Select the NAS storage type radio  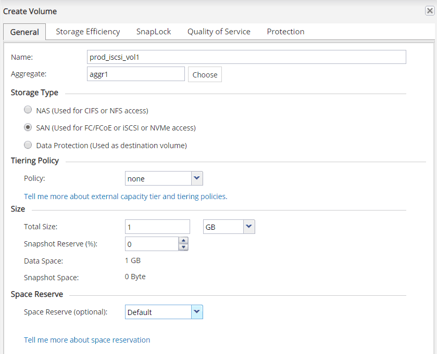28,110
